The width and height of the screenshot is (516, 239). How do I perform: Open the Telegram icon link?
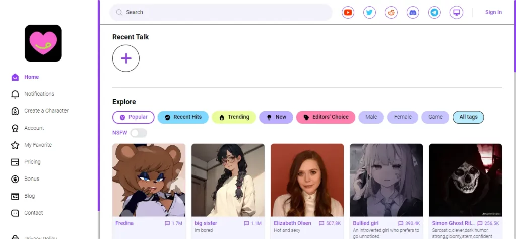click(x=435, y=13)
